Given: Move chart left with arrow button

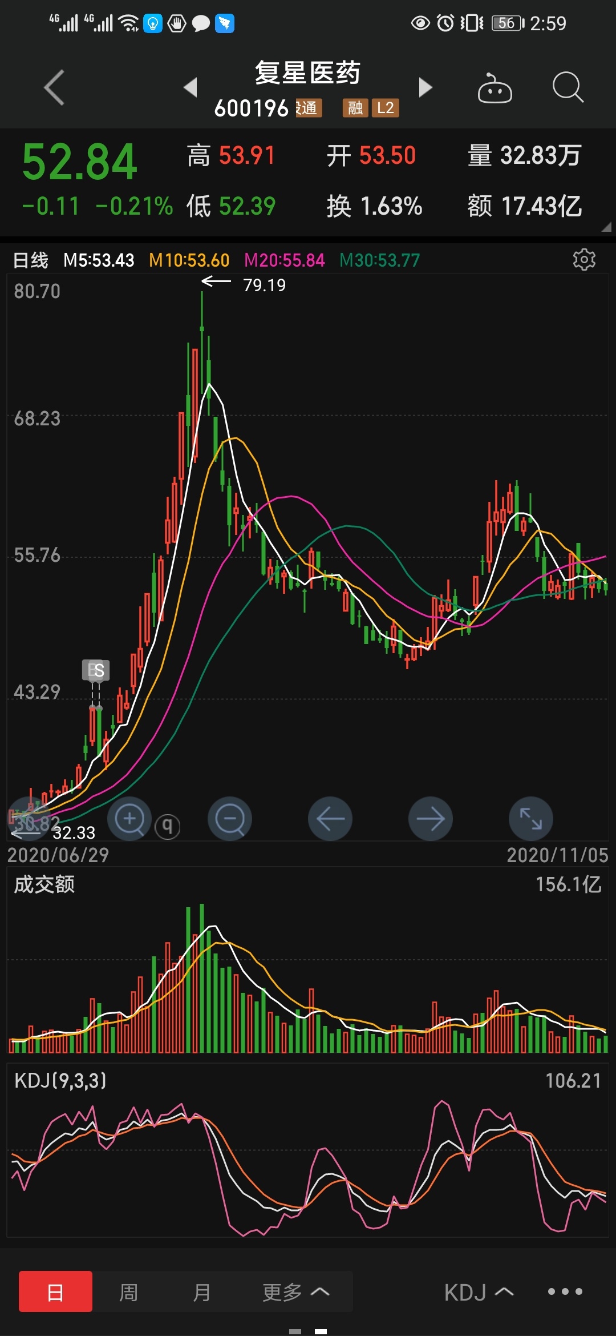Looking at the screenshot, I should click(330, 819).
